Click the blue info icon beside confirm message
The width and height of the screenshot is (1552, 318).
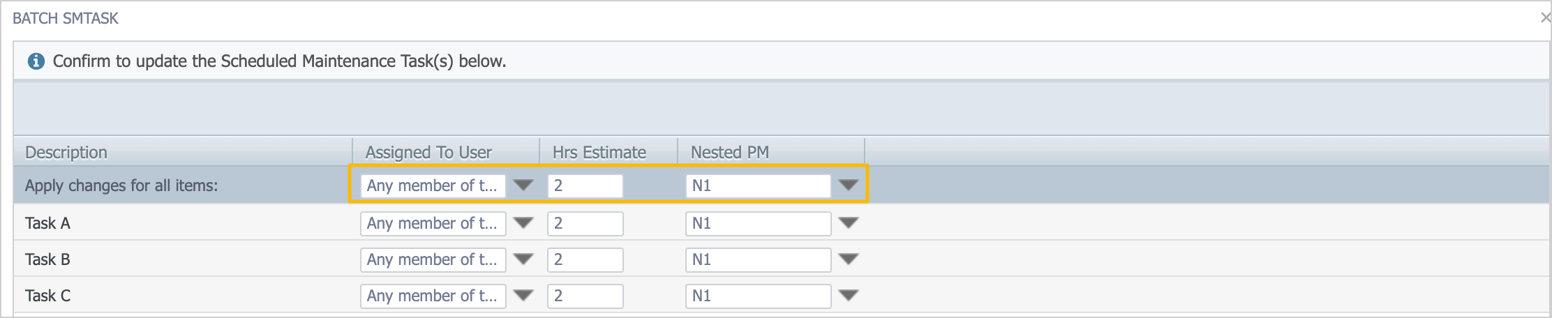[36, 61]
